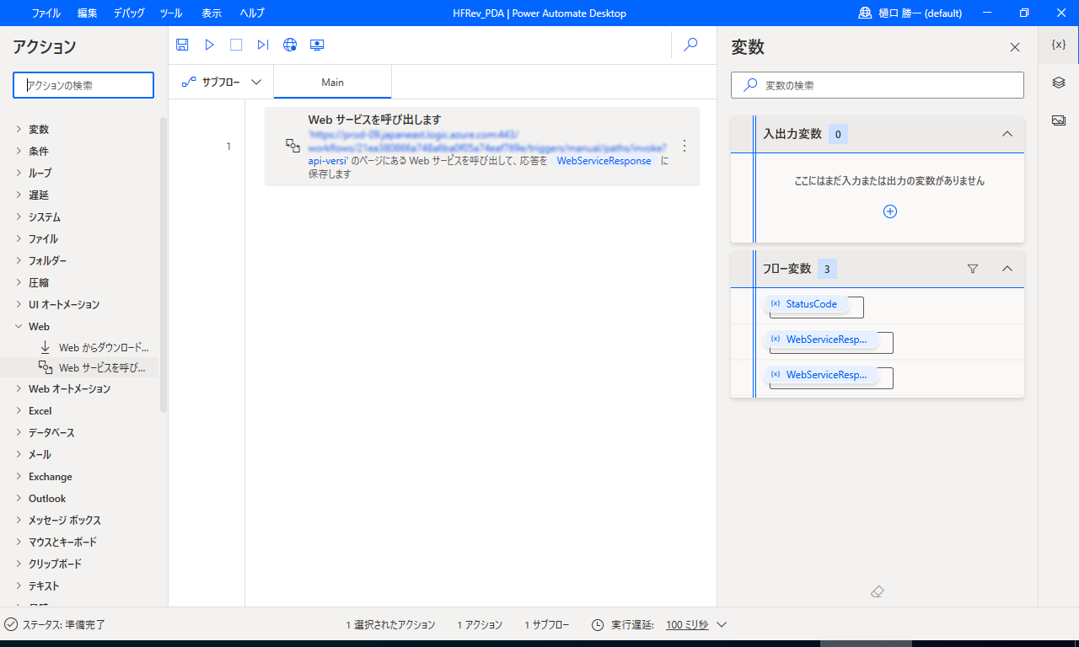Click in the 変数の検索 field
This screenshot has height=647, width=1079.
(878, 85)
